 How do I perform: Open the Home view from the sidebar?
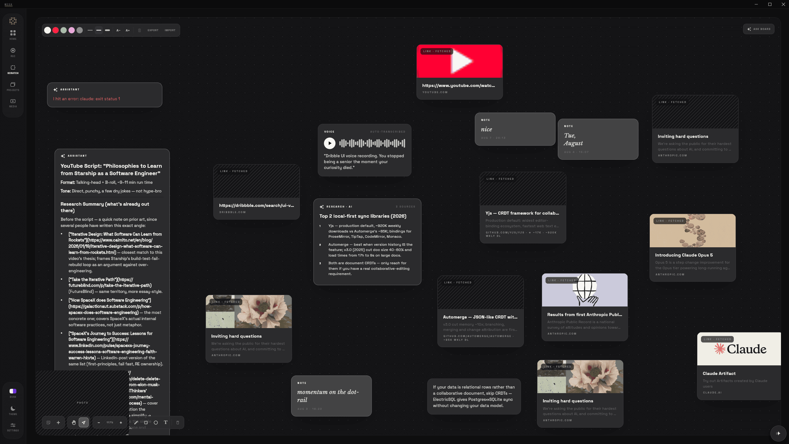[x=13, y=35]
